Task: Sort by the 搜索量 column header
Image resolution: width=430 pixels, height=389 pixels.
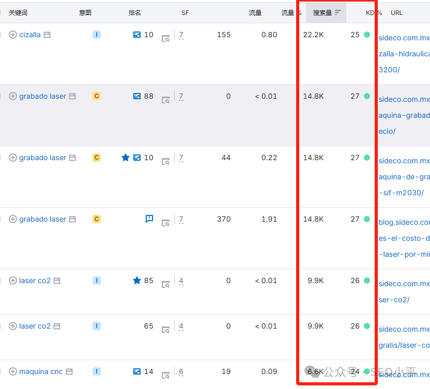Action: pos(323,12)
